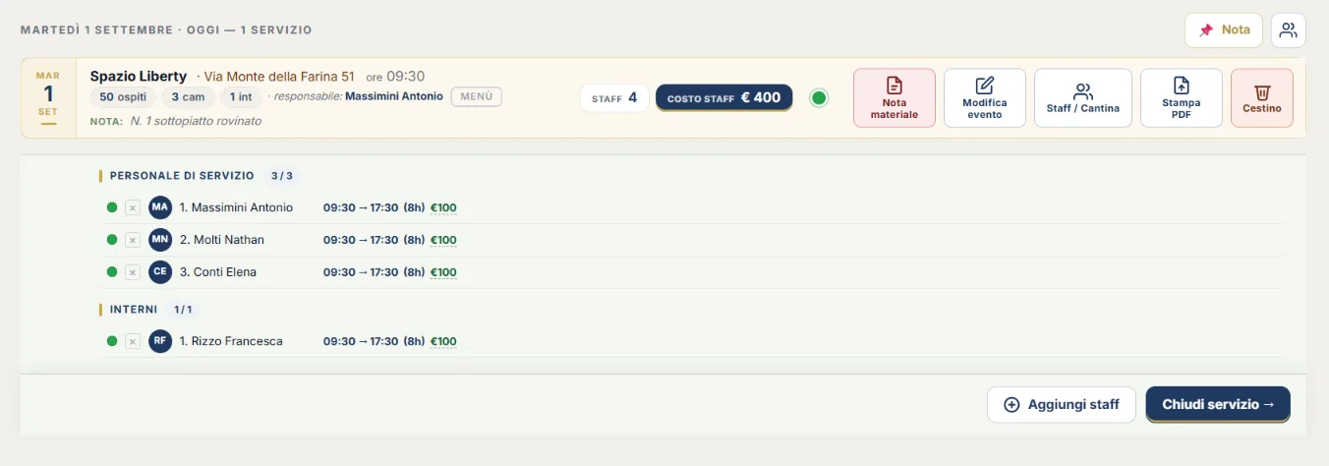Click Chiudi servizio

(x=1218, y=404)
